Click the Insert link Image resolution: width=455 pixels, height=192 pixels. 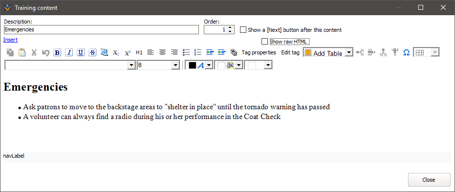point(10,40)
